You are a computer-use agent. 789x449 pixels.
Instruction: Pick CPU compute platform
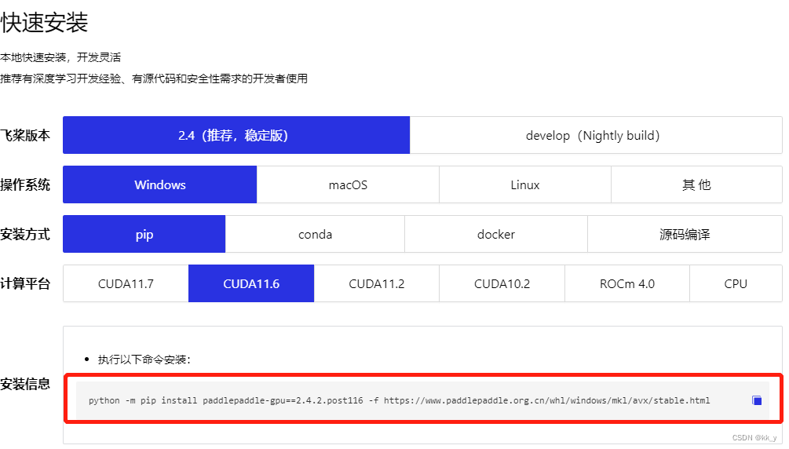point(736,283)
